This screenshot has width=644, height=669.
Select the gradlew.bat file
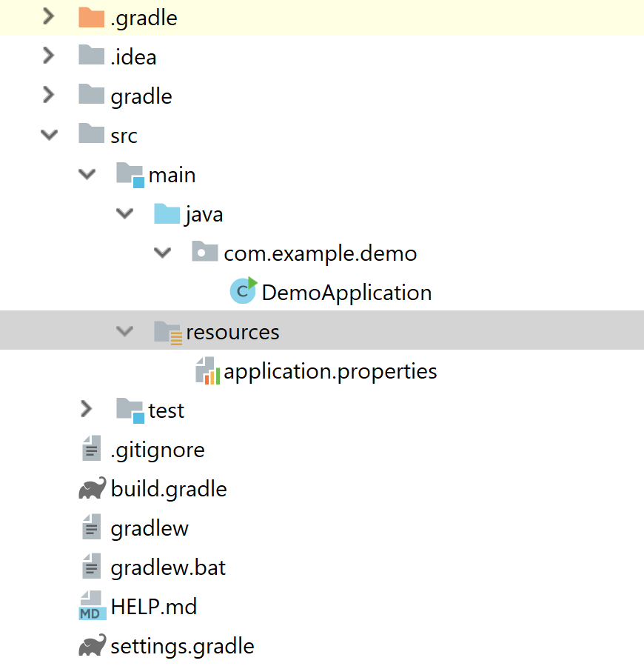pos(168,568)
